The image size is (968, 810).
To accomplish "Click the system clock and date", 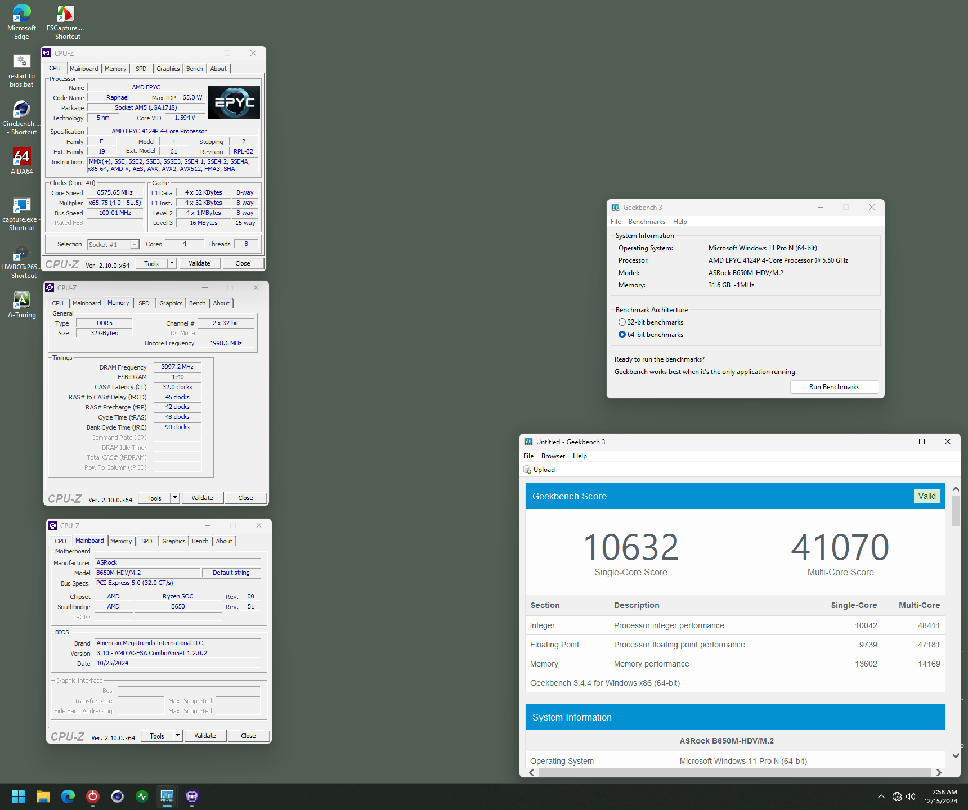I will pos(941,796).
